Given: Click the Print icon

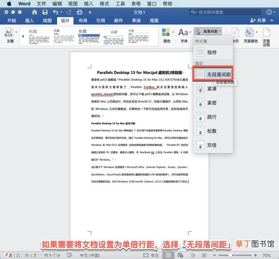Looking at the screenshot, I should coord(79,12).
